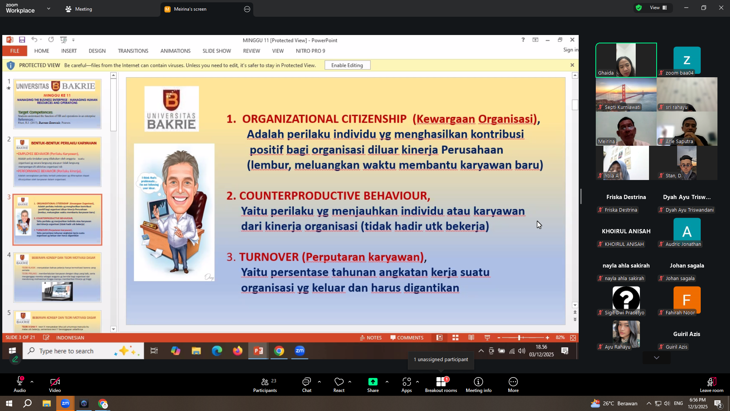Switch to Slide Sorter view
The height and width of the screenshot is (411, 730).
pos(455,338)
